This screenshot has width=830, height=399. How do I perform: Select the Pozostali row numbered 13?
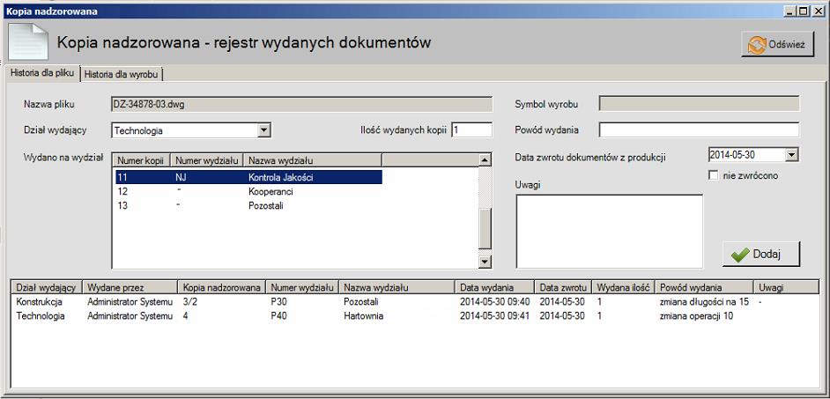(x=248, y=206)
